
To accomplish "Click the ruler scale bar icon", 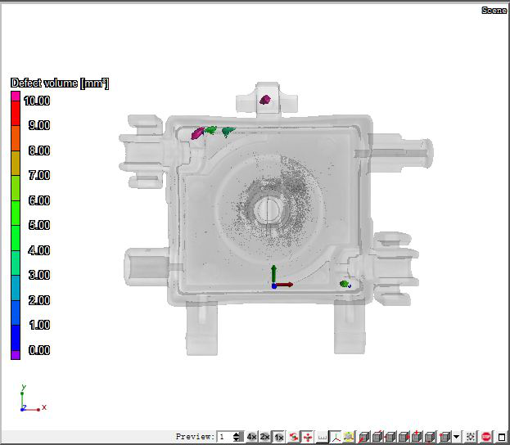I will [322, 437].
